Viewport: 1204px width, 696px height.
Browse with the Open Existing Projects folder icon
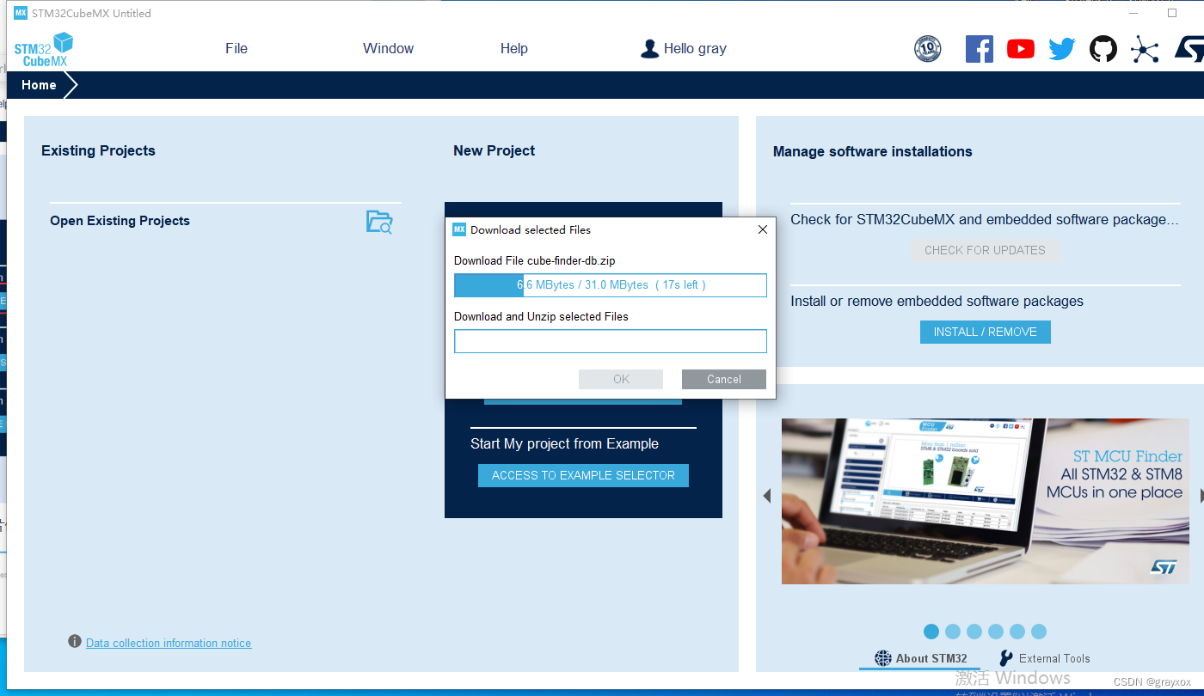coord(379,222)
